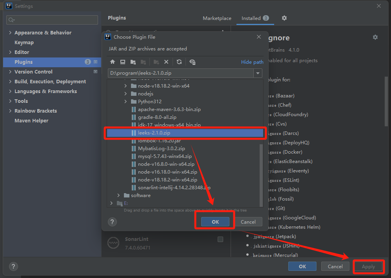Open the path history dropdown
This screenshot has width=391, height=278.
click(x=258, y=73)
